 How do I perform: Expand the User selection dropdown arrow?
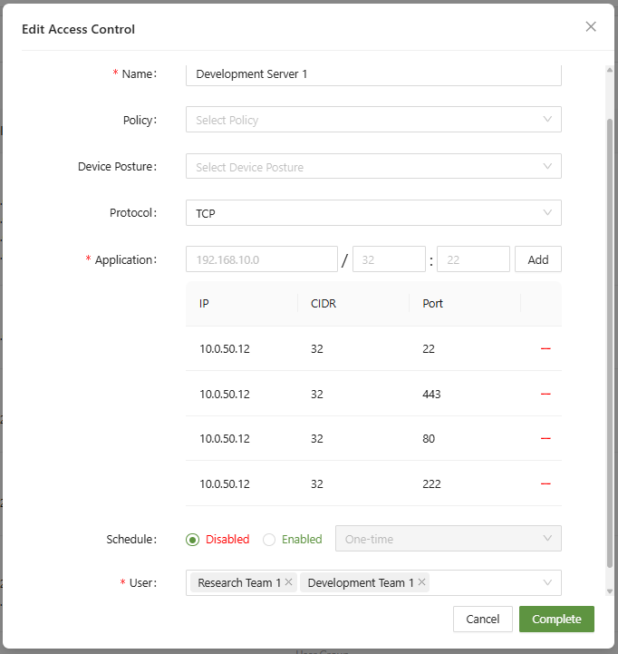[x=547, y=582]
